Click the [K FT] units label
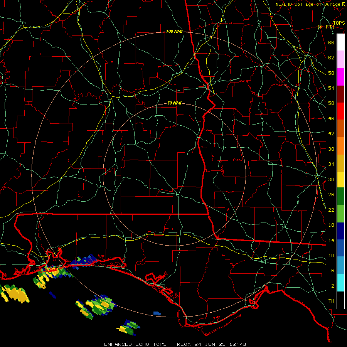The width and height of the screenshot is (347, 347). tap(326, 27)
